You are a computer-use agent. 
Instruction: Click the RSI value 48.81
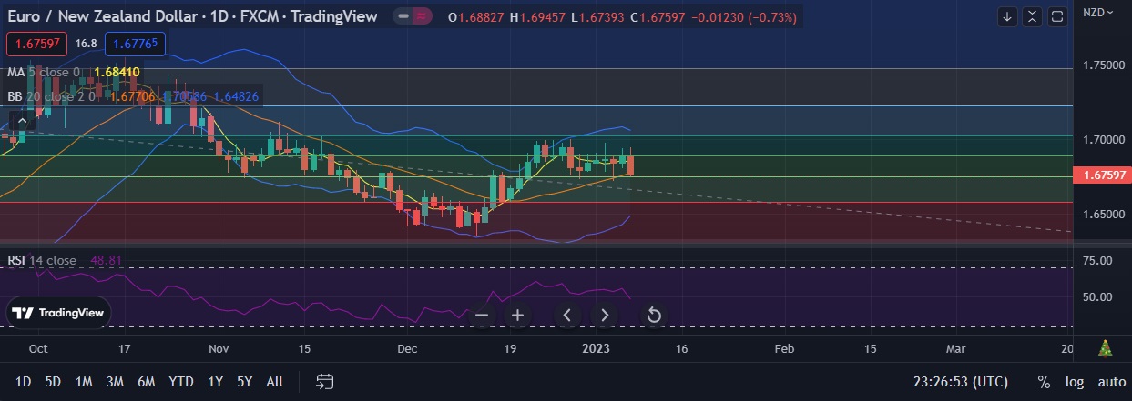106,260
